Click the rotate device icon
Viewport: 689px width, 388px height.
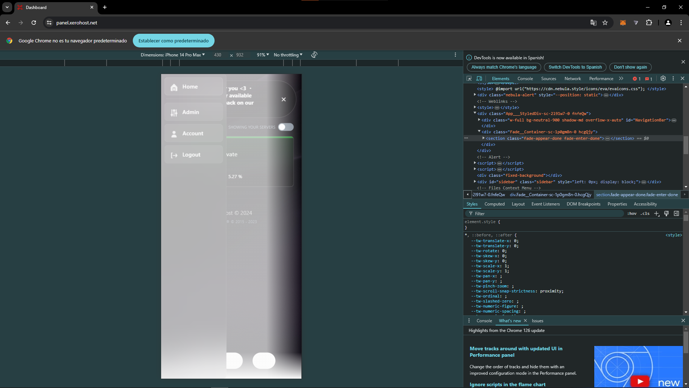[x=314, y=55]
